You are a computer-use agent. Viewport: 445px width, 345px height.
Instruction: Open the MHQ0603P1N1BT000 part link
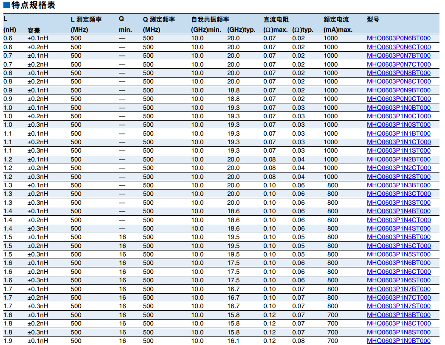point(399,133)
